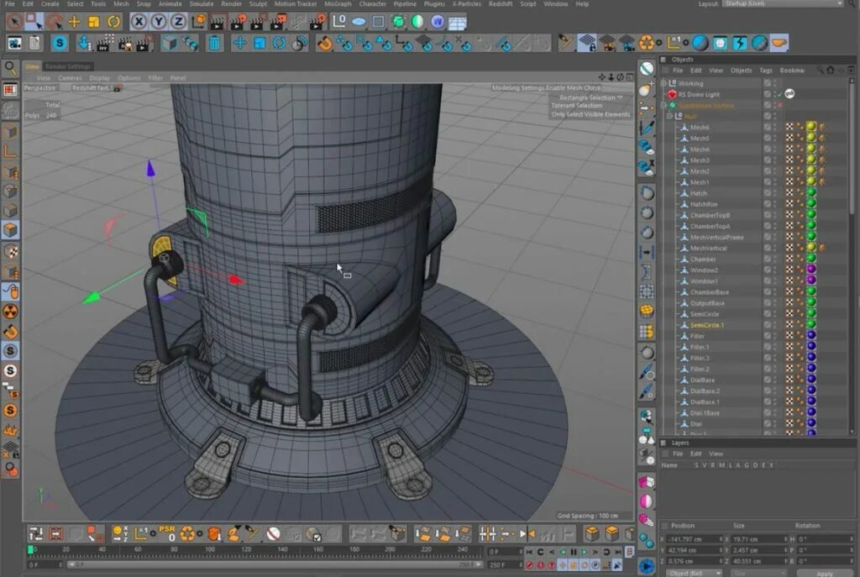The width and height of the screenshot is (860, 577).
Task: Click a visibility dot next to Mesh6
Action: point(774,127)
